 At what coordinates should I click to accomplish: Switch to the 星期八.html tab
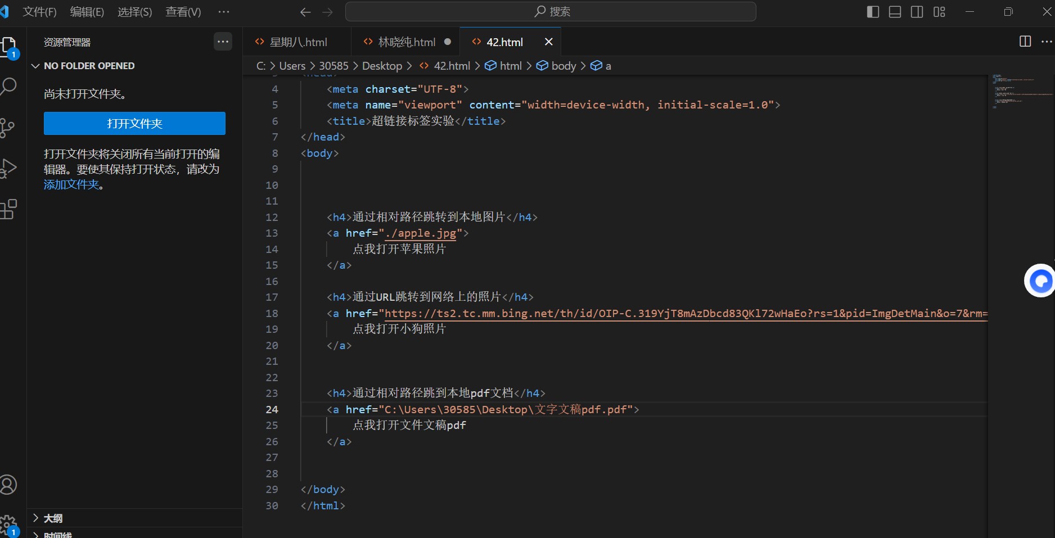pyautogui.click(x=297, y=42)
